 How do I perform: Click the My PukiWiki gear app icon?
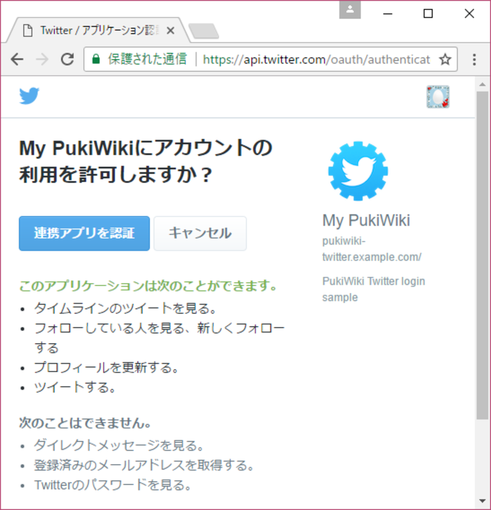click(358, 171)
